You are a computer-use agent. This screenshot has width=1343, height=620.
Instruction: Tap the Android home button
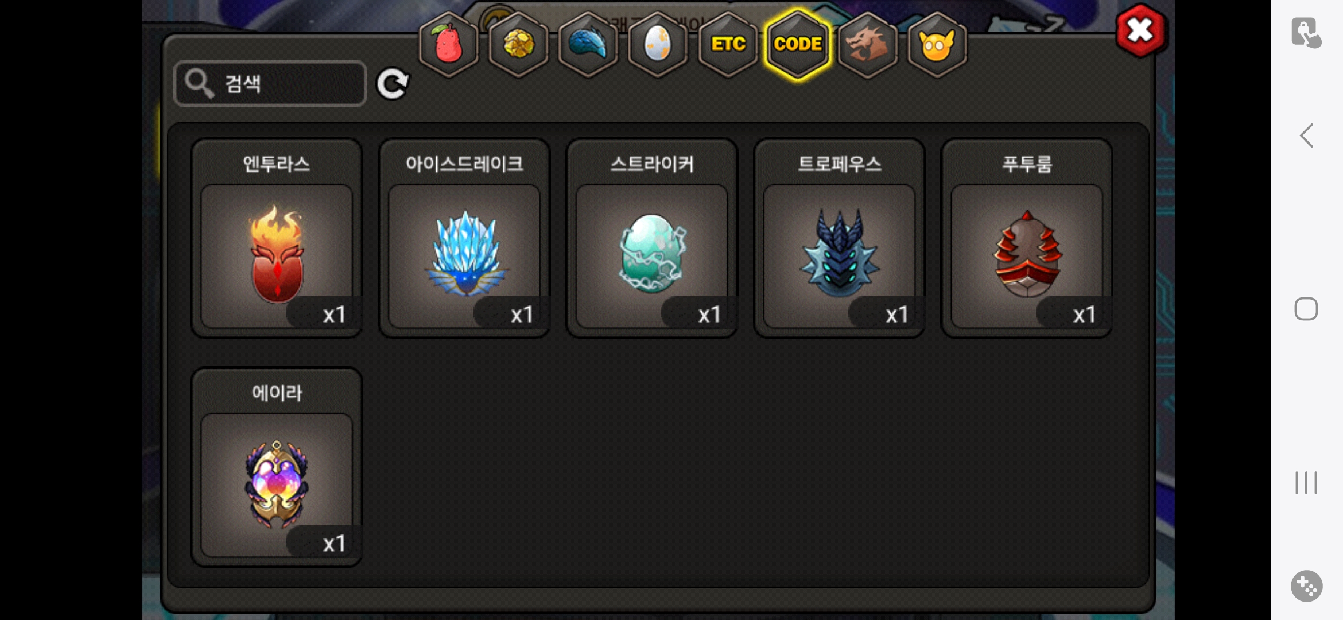click(1306, 309)
